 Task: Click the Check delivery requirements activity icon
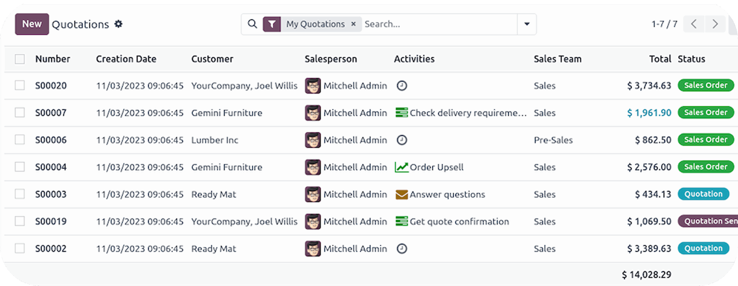click(401, 113)
